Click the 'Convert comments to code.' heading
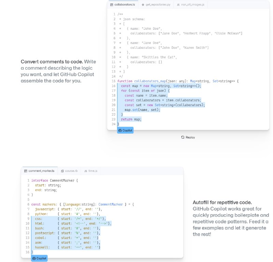This screenshot has width=273, height=262. (x=52, y=62)
